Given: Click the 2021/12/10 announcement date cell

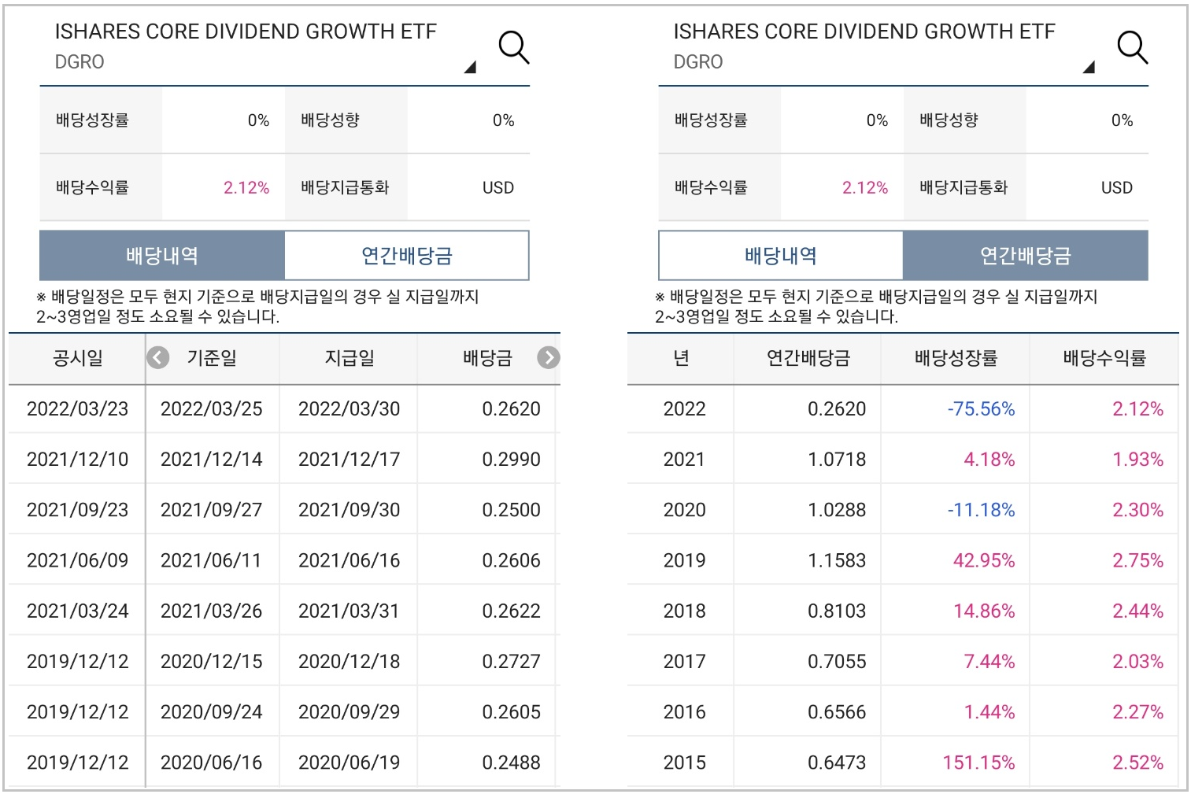Looking at the screenshot, I should 77,460.
